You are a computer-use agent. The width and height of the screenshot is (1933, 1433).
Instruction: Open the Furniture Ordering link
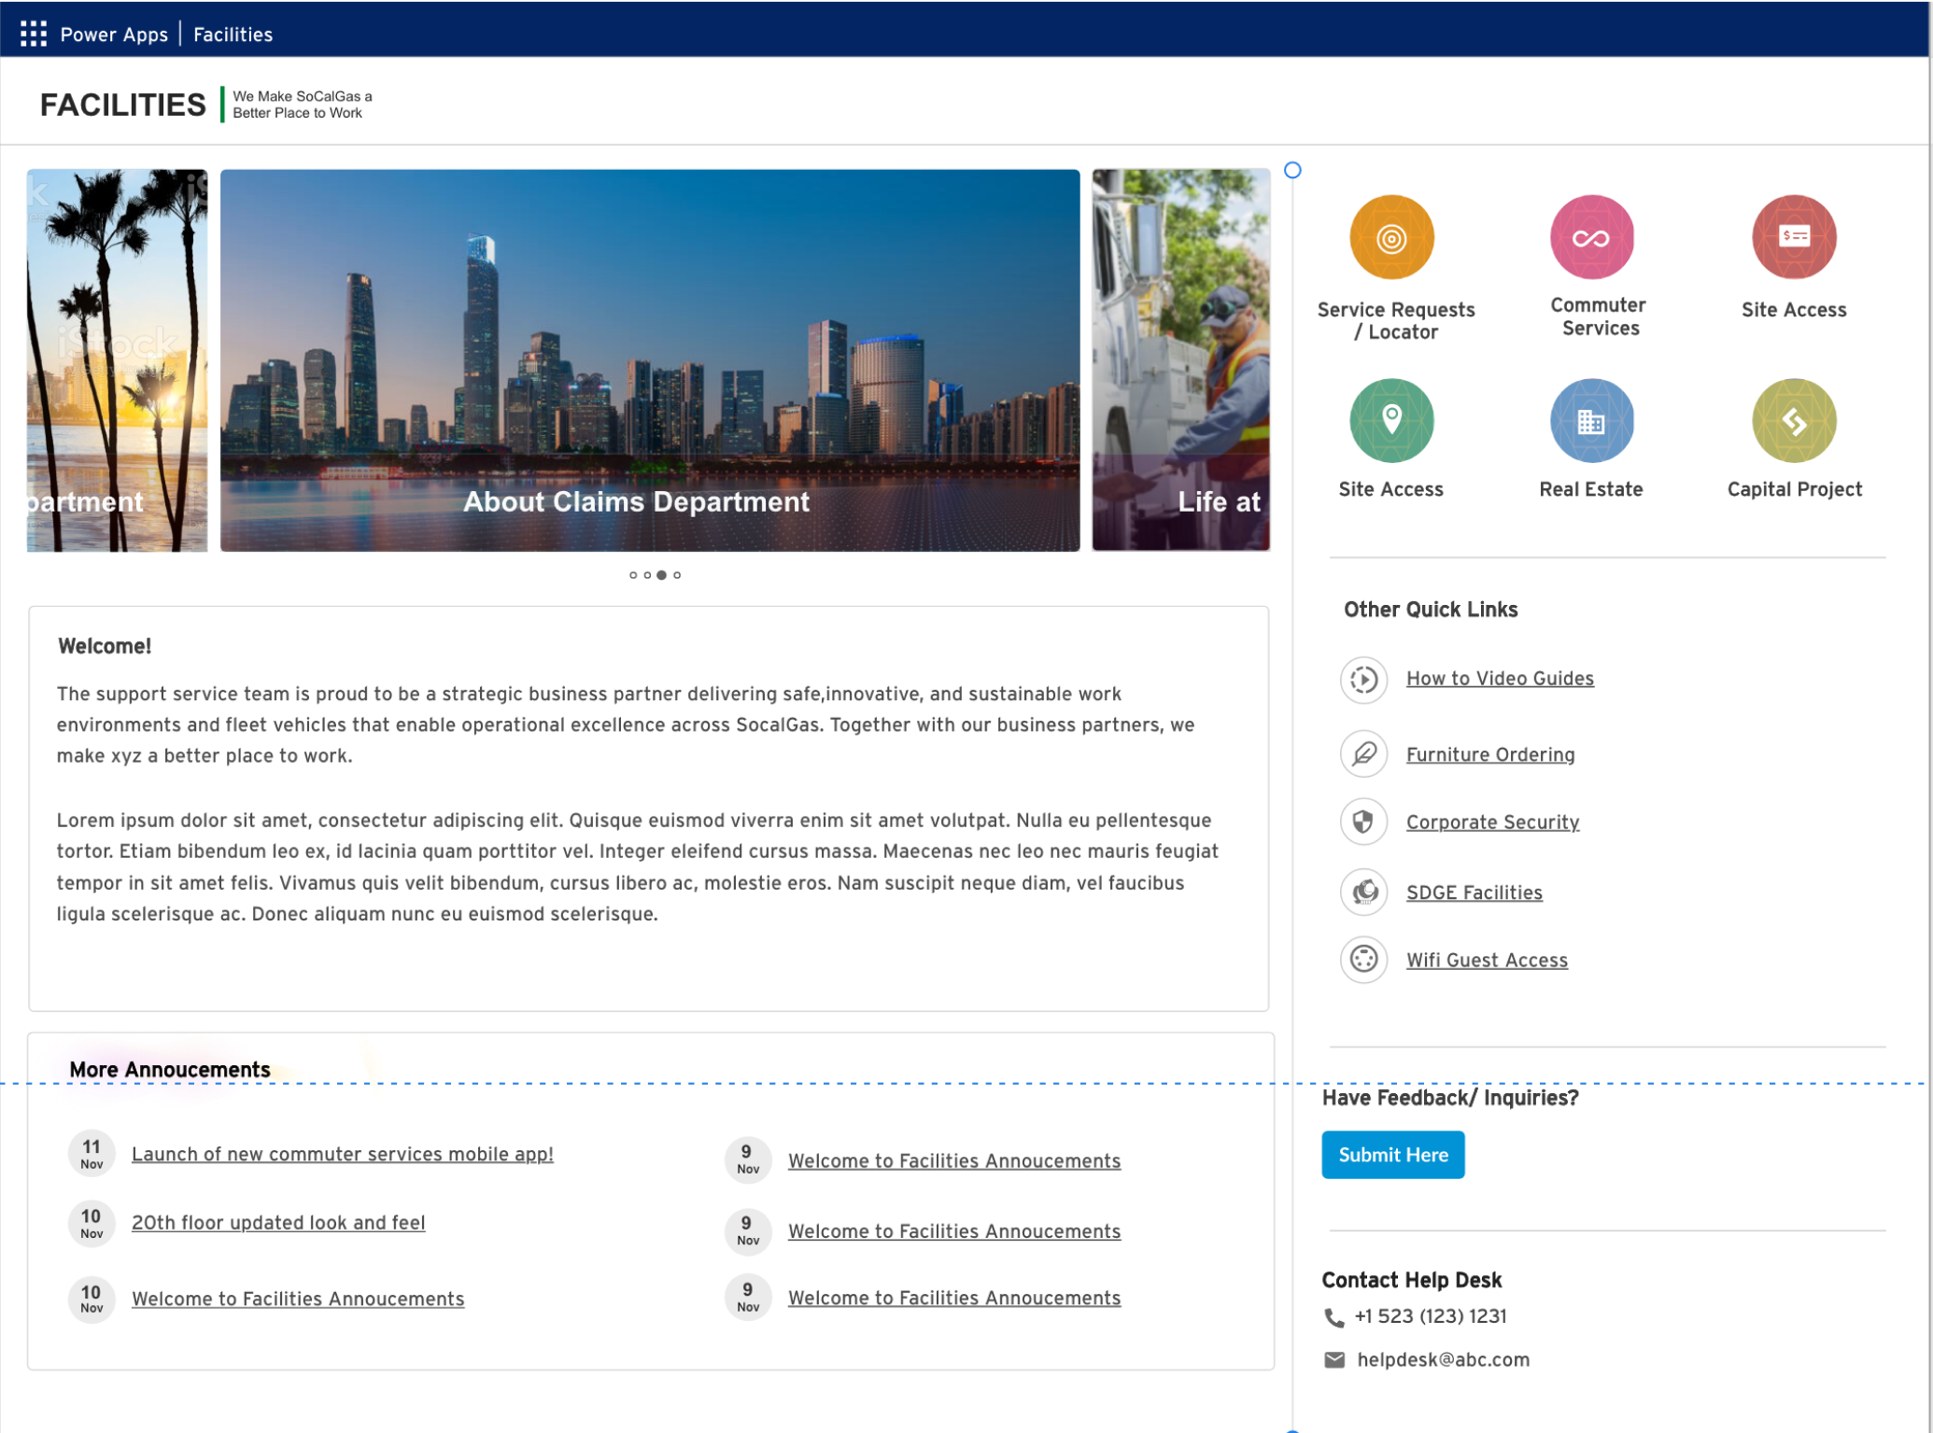click(x=1489, y=754)
